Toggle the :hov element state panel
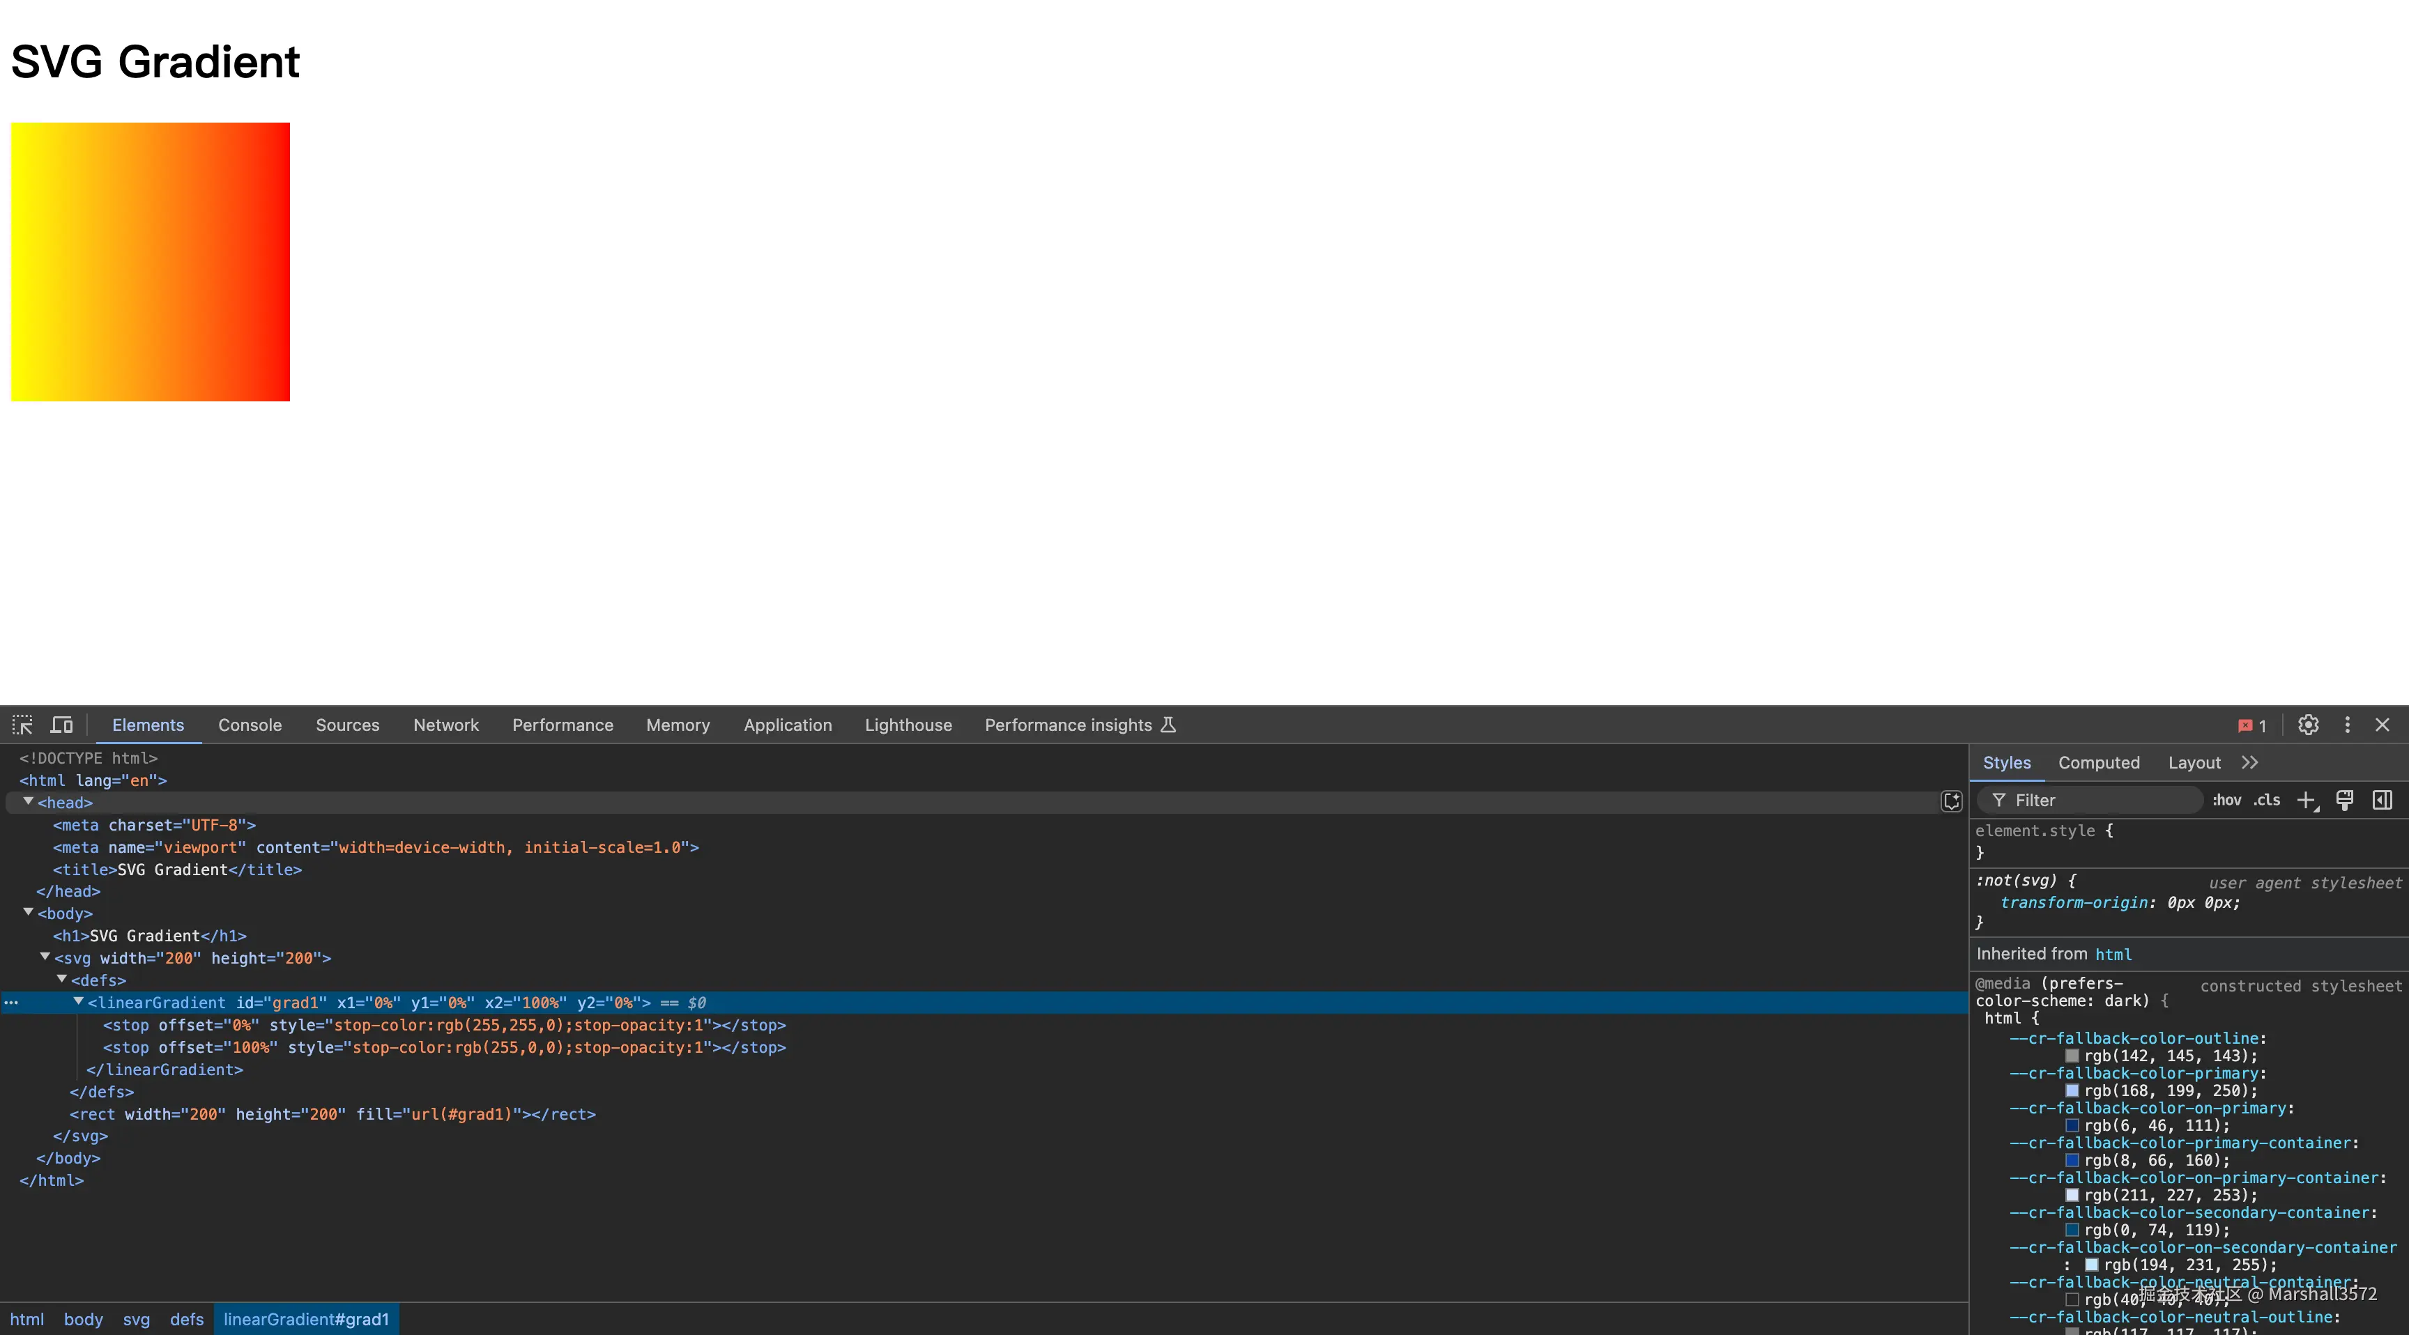The height and width of the screenshot is (1335, 2409). [2226, 801]
